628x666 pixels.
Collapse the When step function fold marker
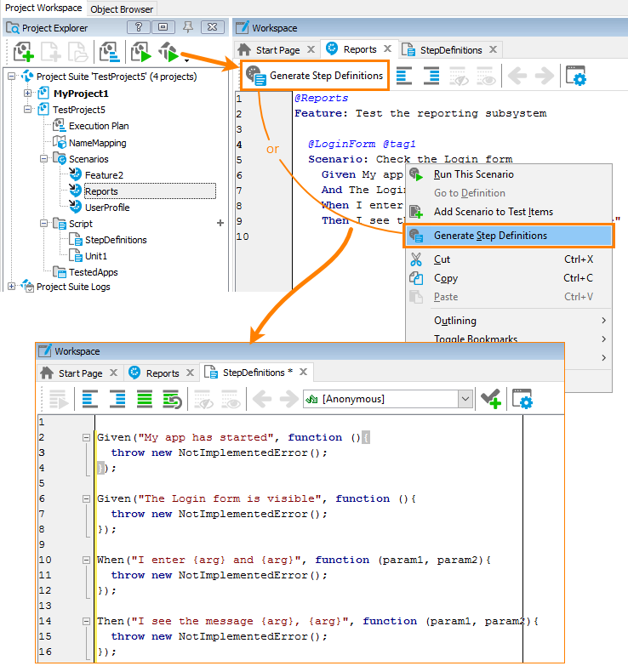coord(86,560)
